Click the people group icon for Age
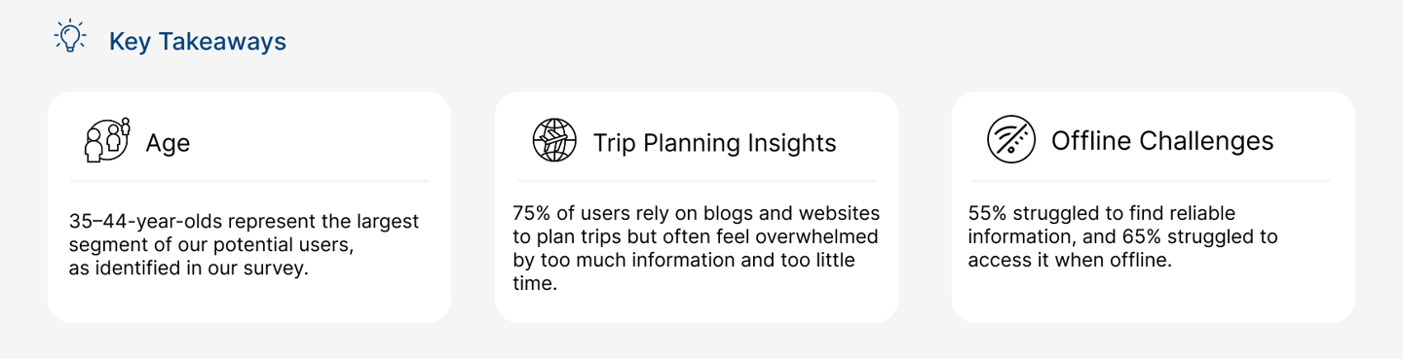The image size is (1403, 359). pyautogui.click(x=107, y=140)
